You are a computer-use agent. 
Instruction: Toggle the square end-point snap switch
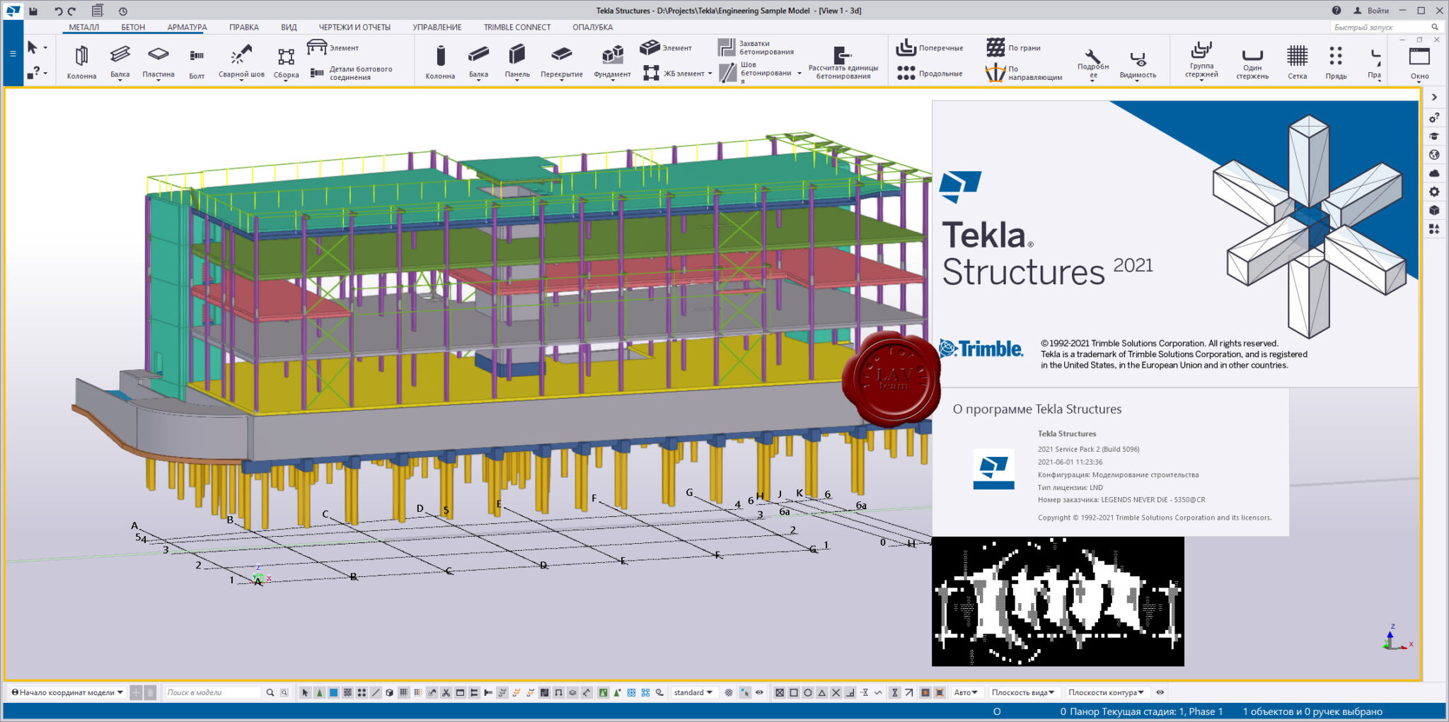794,693
